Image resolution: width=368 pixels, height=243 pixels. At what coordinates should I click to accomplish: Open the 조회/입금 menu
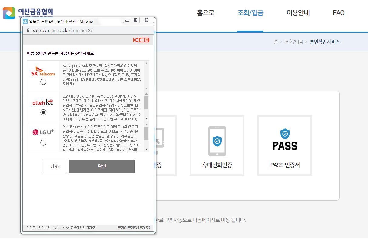(250, 13)
